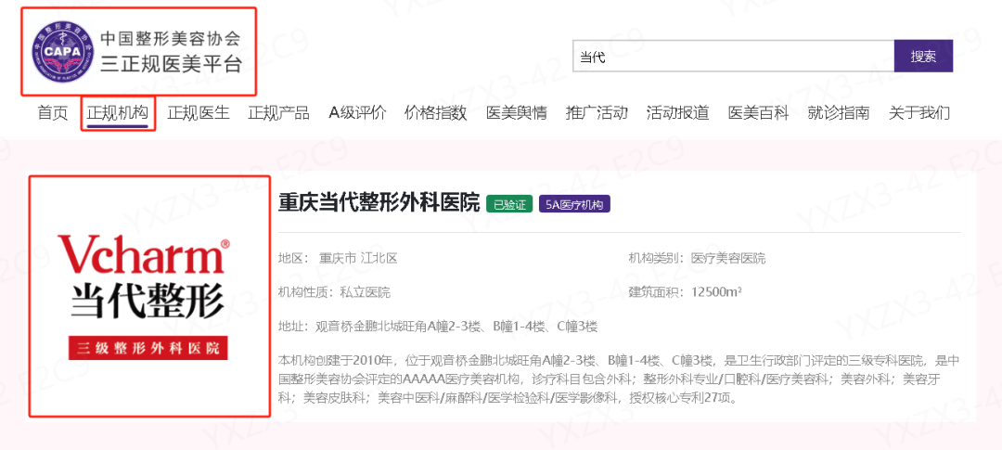Click the 地区: 重庆市 江北区 text
1002x450 pixels.
[x=338, y=259]
